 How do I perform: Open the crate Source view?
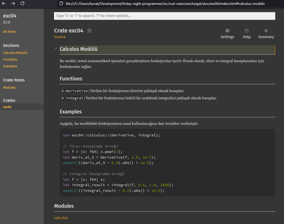point(60,37)
